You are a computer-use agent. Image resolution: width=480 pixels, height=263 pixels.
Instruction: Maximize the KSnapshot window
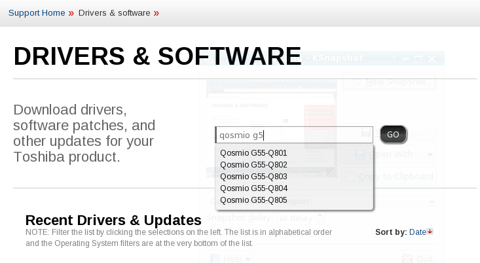point(418,59)
